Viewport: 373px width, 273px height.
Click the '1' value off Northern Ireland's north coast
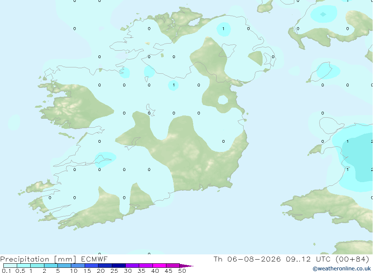pyautogui.click(x=223, y=29)
